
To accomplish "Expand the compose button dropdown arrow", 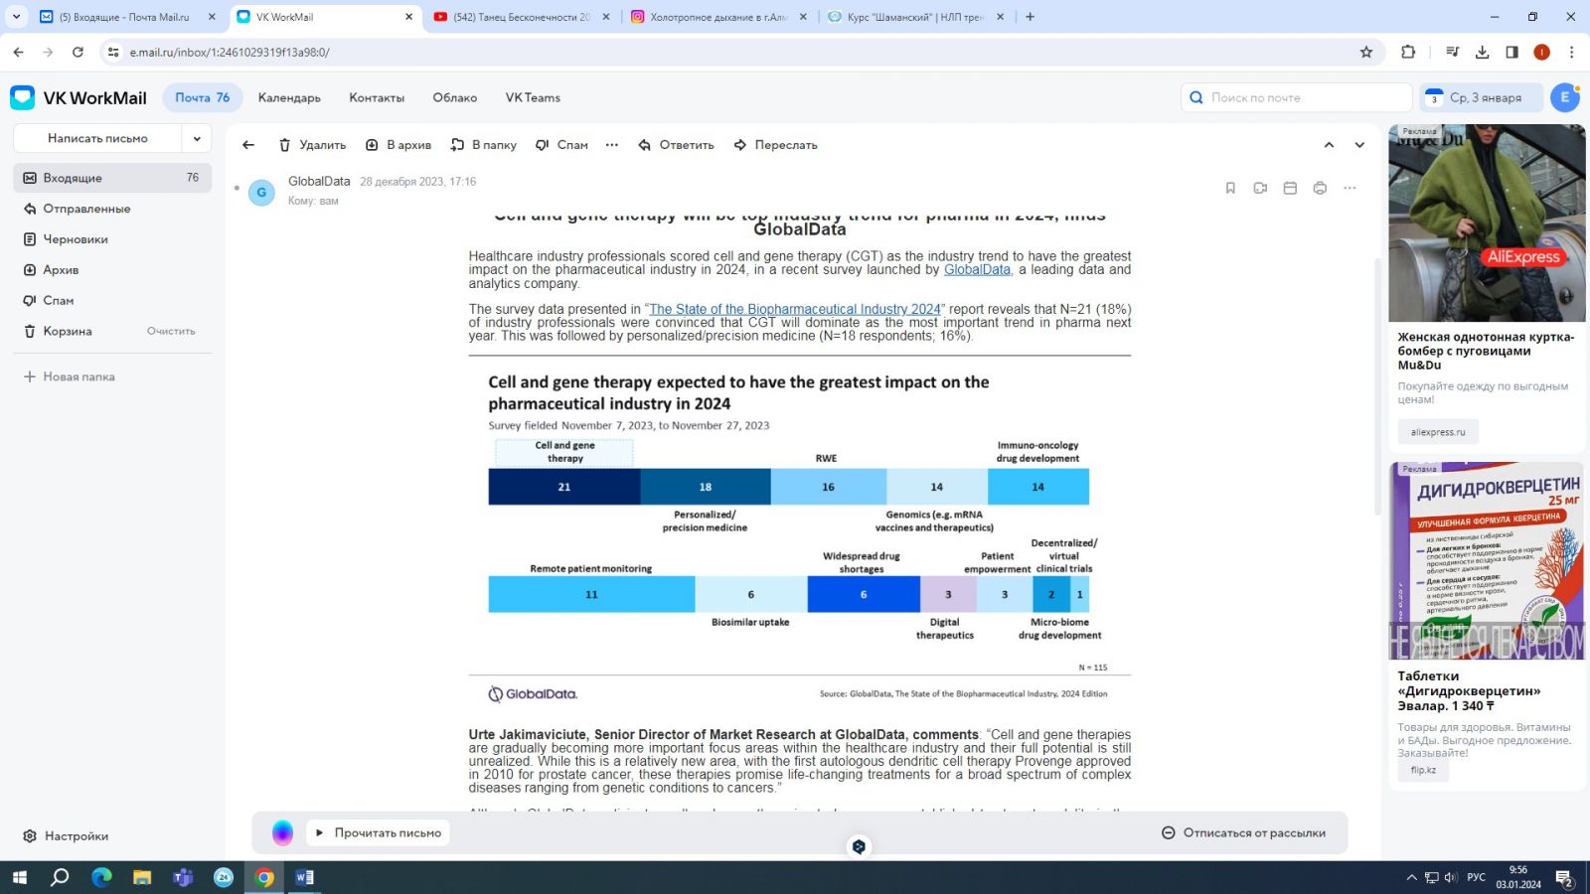I will tap(197, 138).
